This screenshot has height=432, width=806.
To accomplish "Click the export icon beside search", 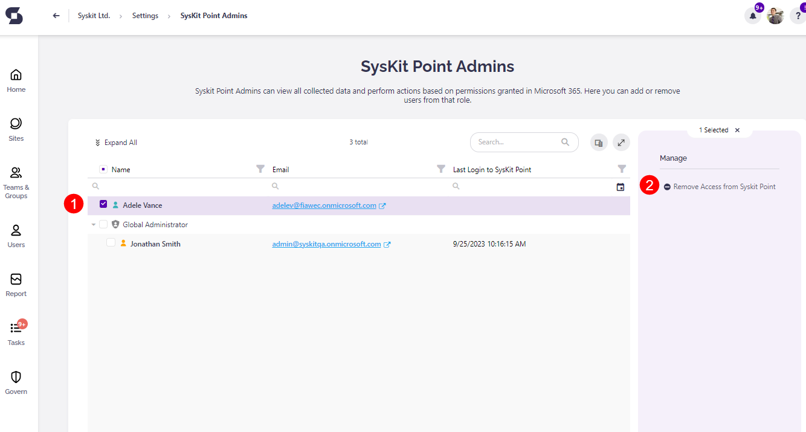I will pyautogui.click(x=599, y=143).
